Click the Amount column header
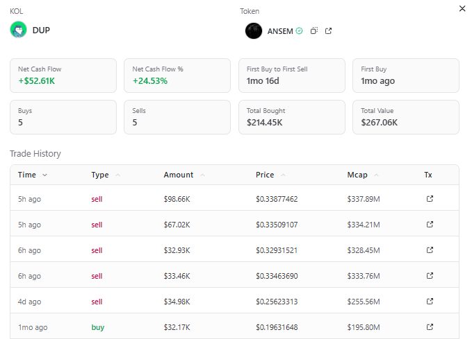This screenshot has height=339, width=472. coord(179,175)
